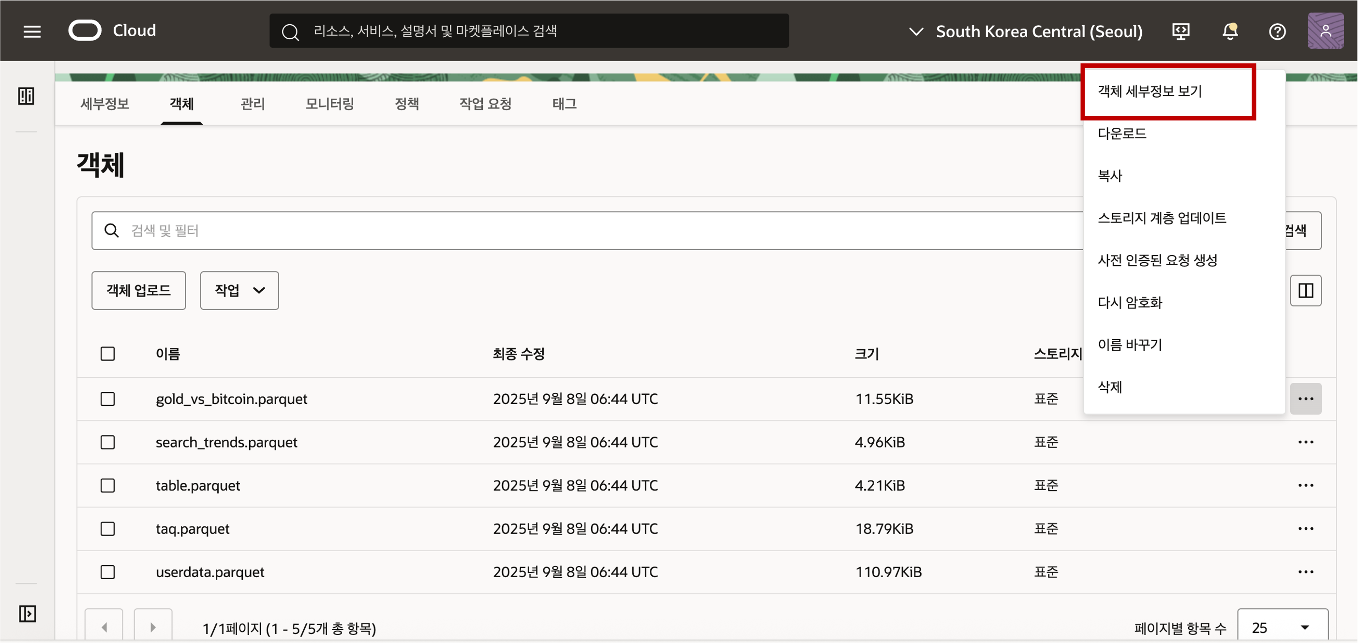Click the 검색 및 필터 search field
Viewport: 1359px width, 643px height.
point(580,230)
